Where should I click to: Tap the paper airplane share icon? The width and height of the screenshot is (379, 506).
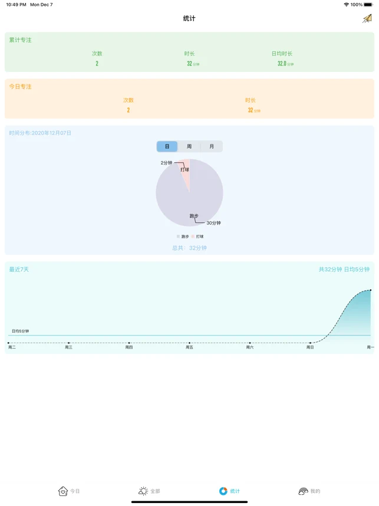point(367,19)
